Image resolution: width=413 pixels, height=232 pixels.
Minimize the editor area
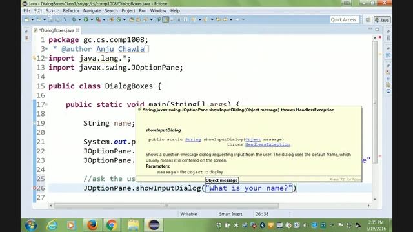pyautogui.click(x=370, y=29)
